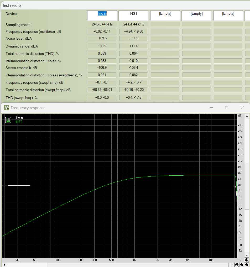Click the '-106.9' stereo crosstalk value
The height and width of the screenshot is (267, 250).
pyautogui.click(x=102, y=67)
